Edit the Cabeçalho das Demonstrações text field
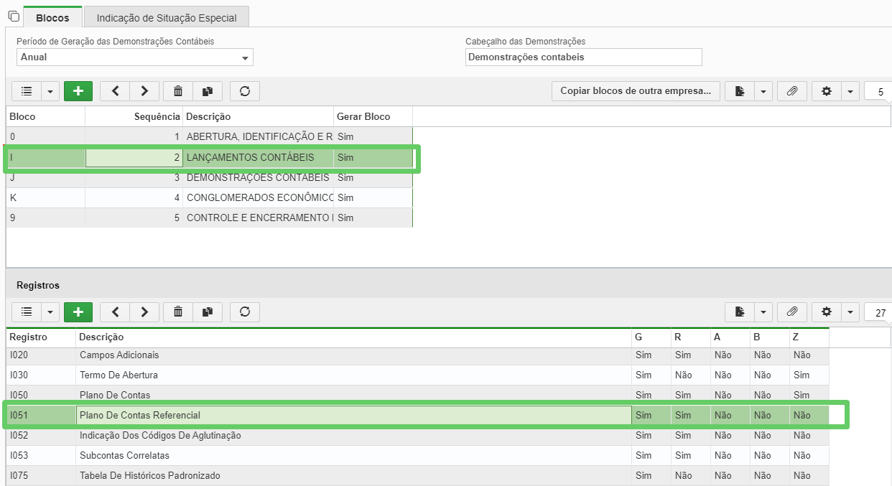 (582, 57)
